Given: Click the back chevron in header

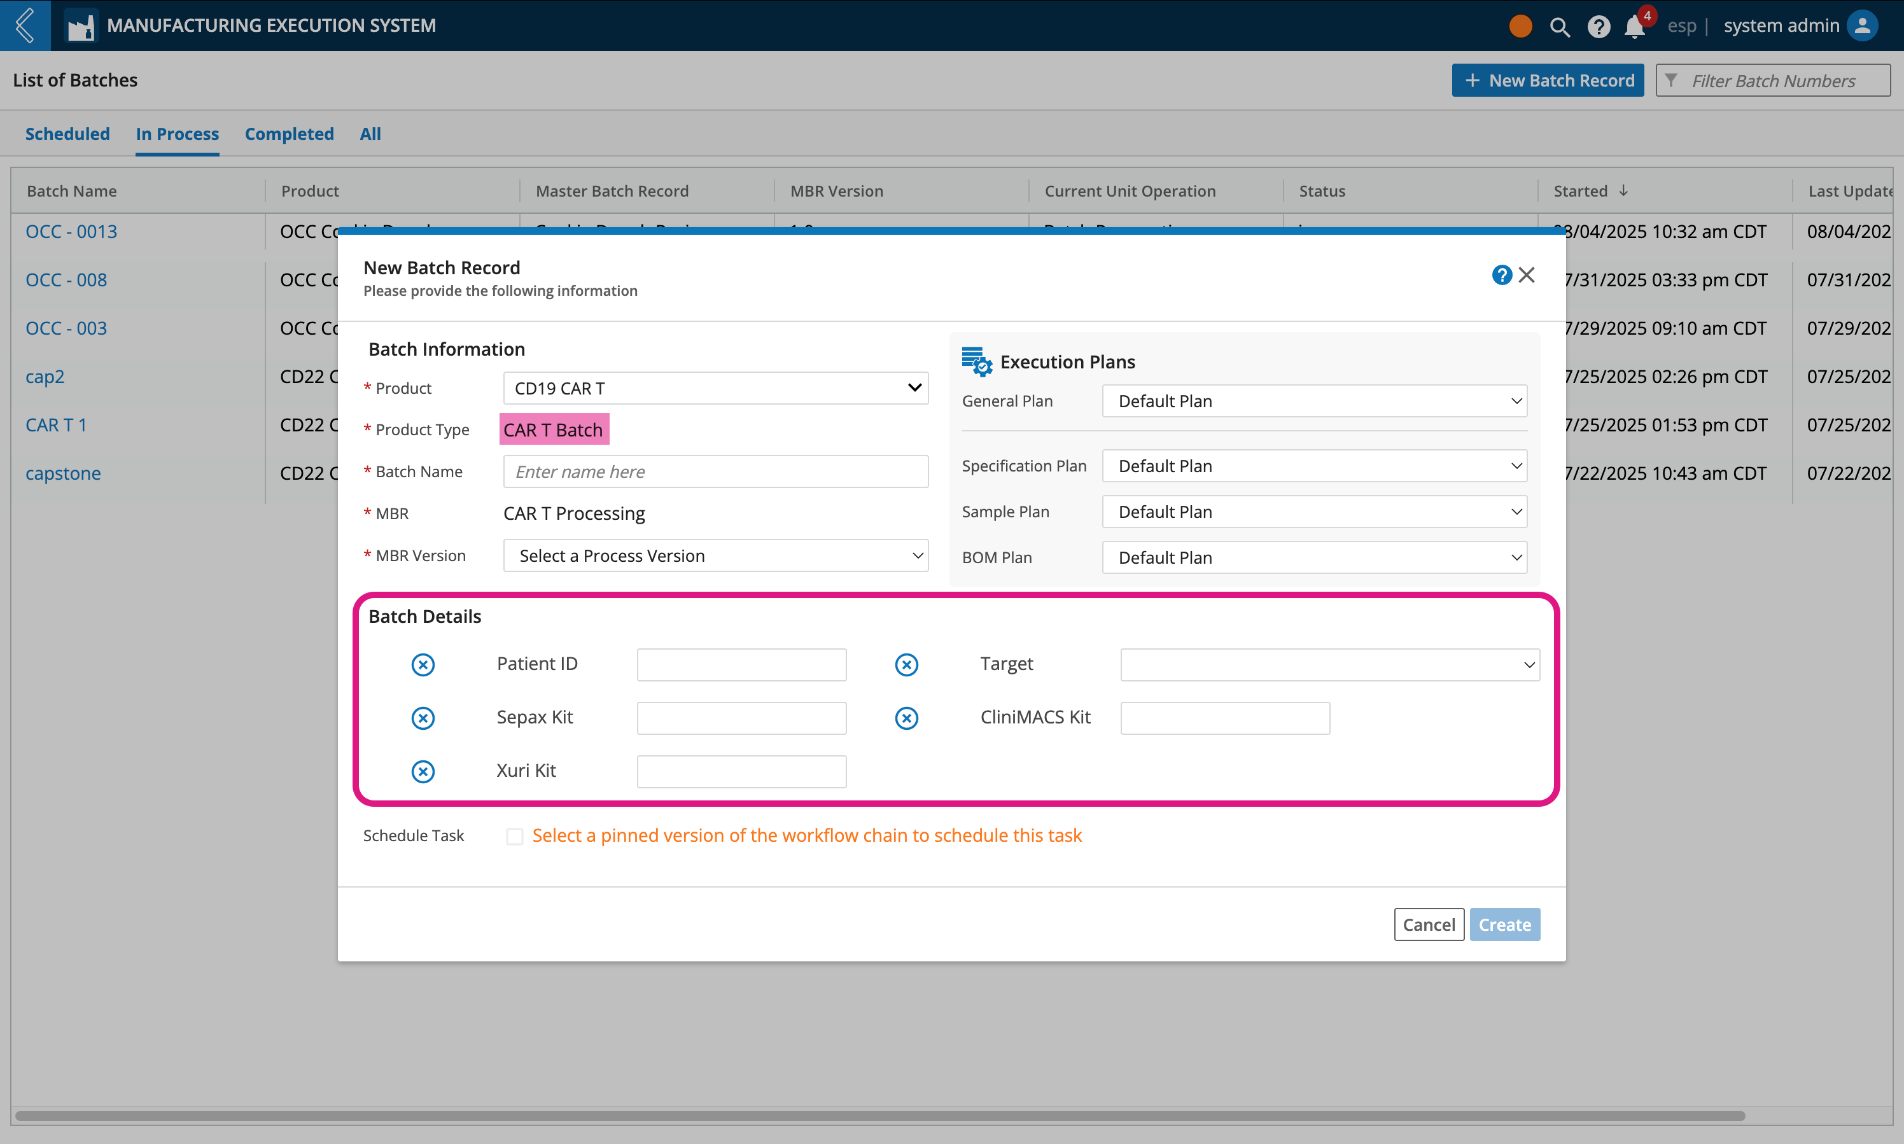Looking at the screenshot, I should tap(25, 25).
